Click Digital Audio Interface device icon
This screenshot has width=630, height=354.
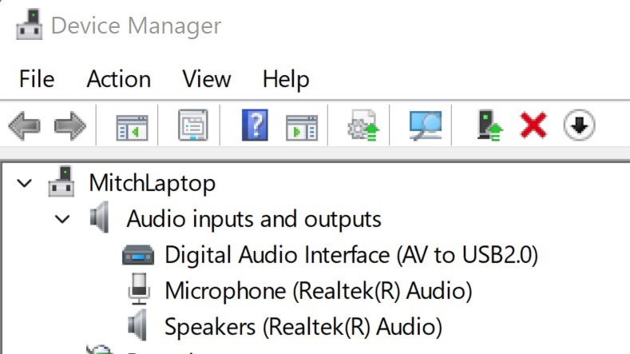point(138,255)
